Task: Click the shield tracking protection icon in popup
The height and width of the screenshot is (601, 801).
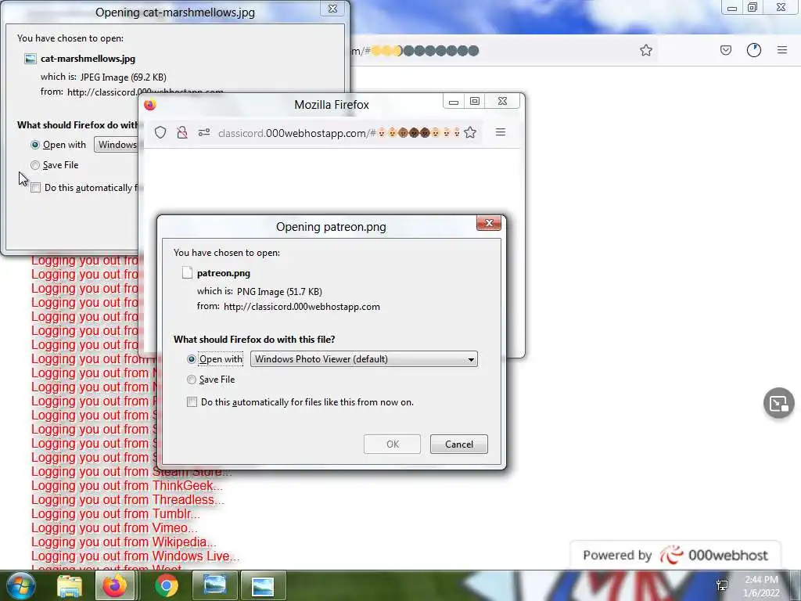Action: [160, 133]
